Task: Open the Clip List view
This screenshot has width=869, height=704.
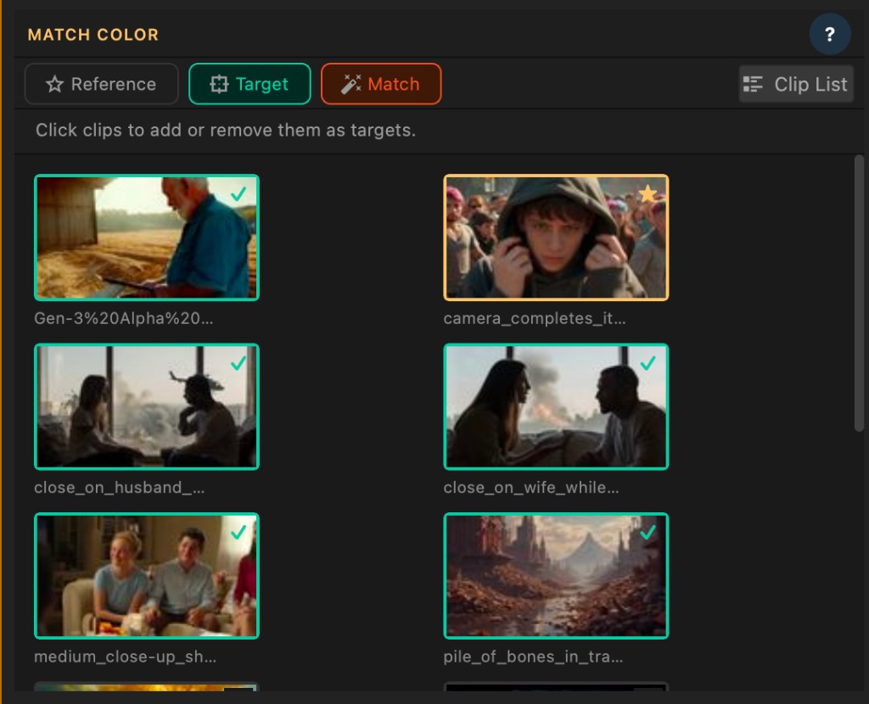Action: [x=796, y=84]
